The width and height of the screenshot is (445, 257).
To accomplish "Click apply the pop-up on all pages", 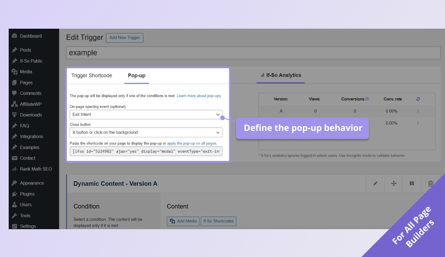I will pos(192,143).
